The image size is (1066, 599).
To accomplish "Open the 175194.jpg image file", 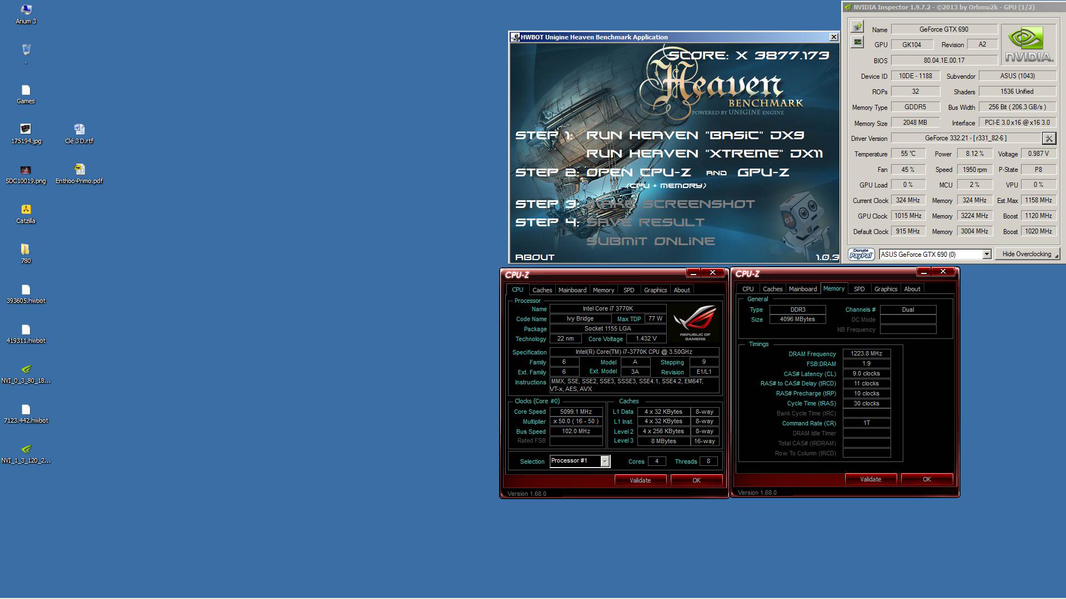I will 26,134.
